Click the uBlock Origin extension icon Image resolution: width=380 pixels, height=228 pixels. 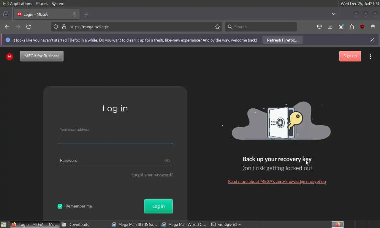click(362, 27)
